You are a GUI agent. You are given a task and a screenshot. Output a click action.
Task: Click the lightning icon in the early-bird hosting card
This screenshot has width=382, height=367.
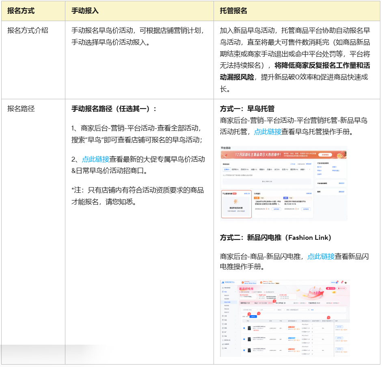(236, 201)
